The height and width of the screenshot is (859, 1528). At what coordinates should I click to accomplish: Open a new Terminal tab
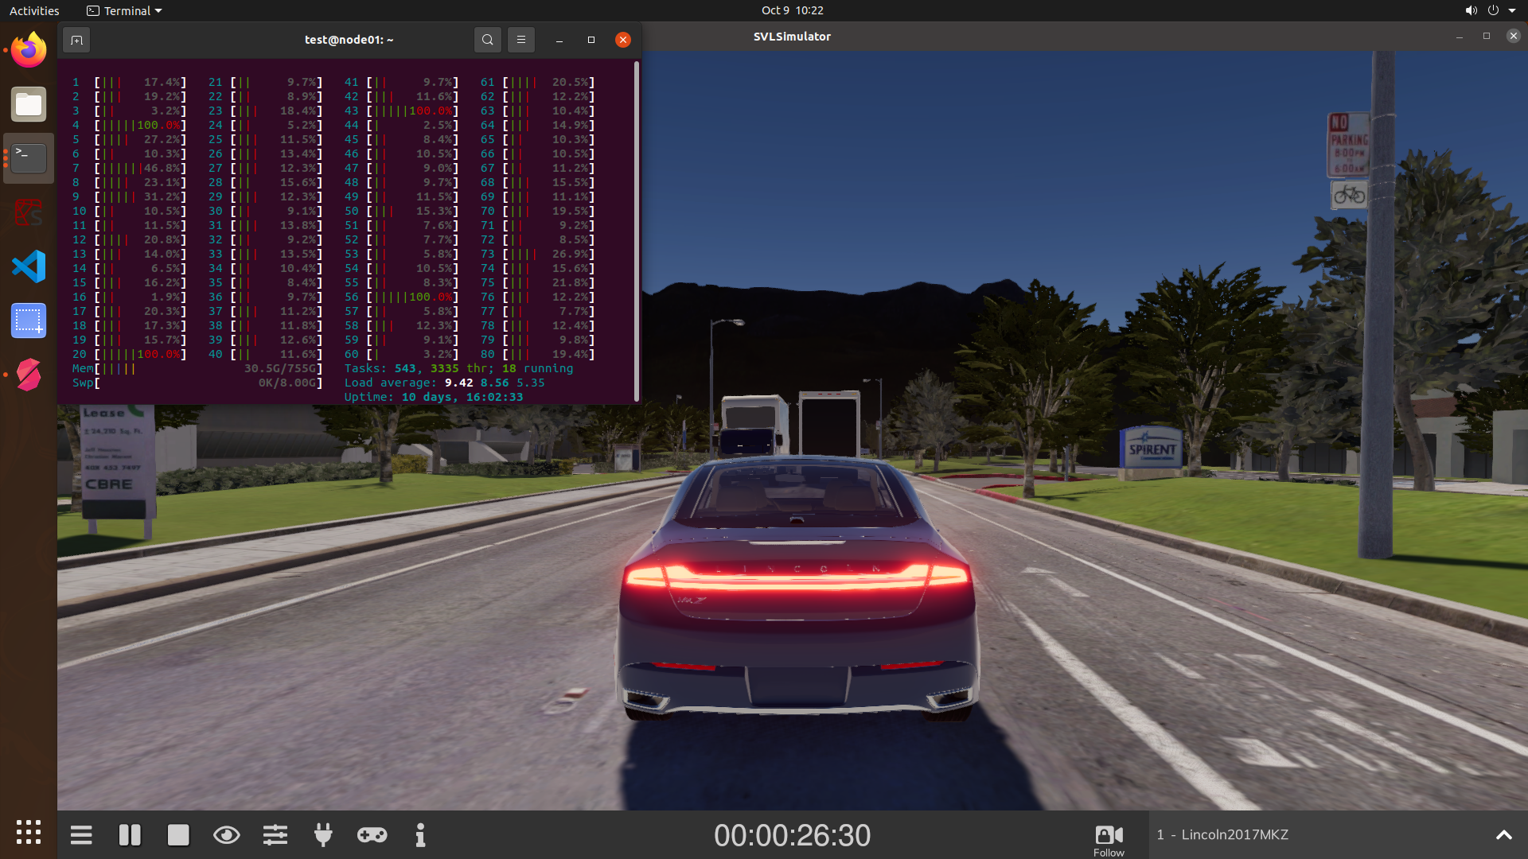pos(76,40)
